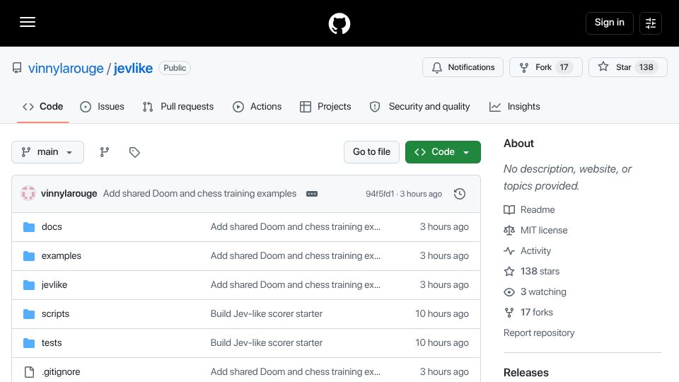679x382 pixels.
Task: View 3 watching link
Action: 535,292
